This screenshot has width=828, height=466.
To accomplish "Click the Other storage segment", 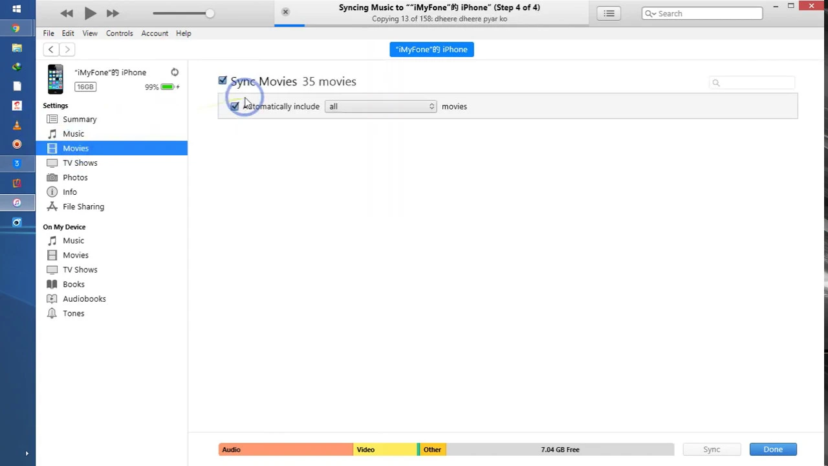I will [x=433, y=449].
